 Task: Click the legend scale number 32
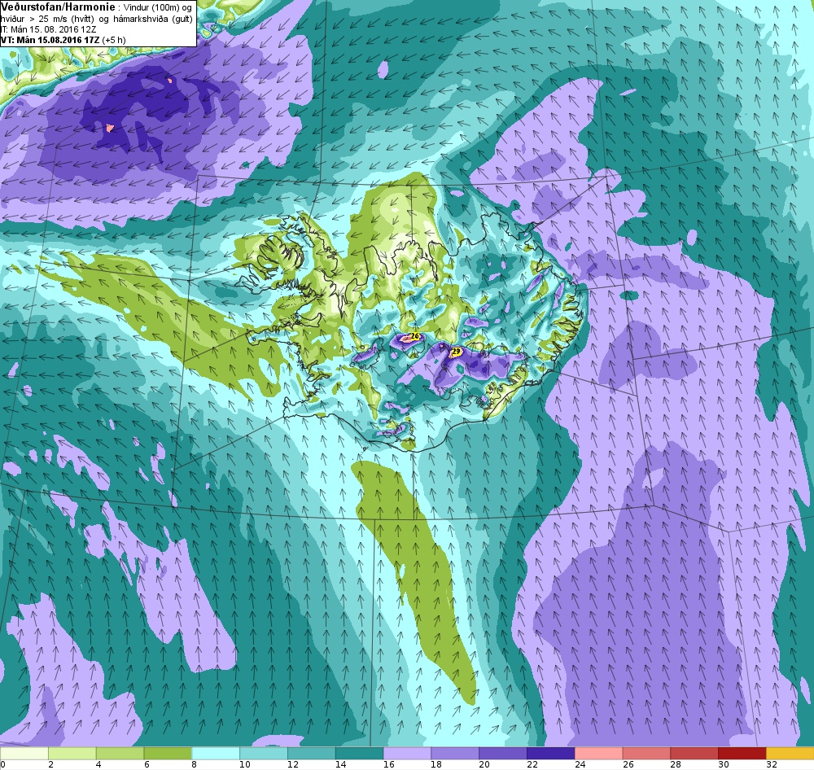(x=771, y=764)
